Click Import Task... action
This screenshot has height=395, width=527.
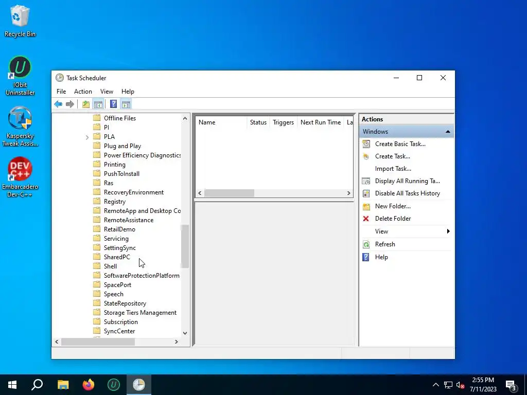click(x=393, y=169)
